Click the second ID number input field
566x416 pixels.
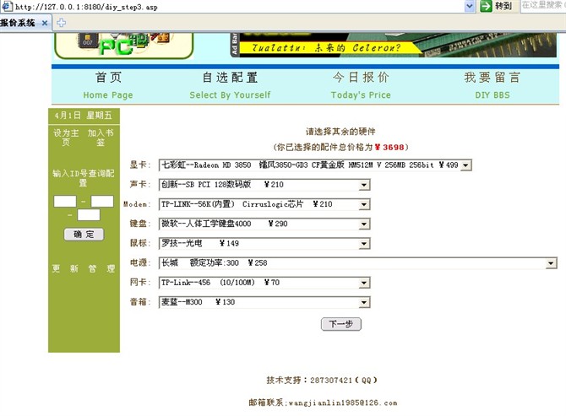102,201
